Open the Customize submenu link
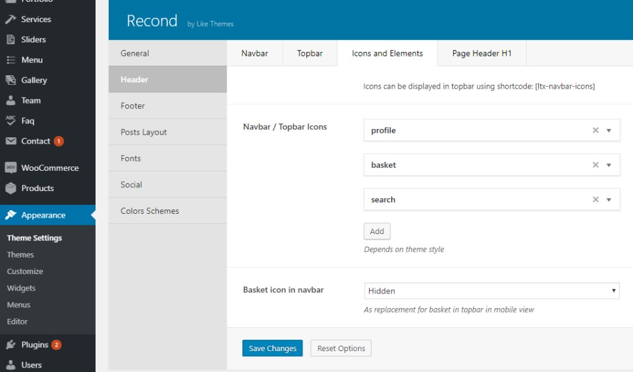Screen dimensions: 633x372 (25, 271)
